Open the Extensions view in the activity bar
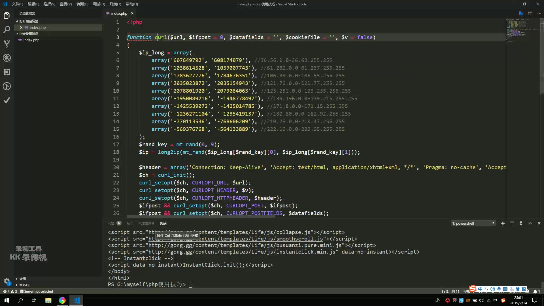Viewport: 544px width, 306px height. (7, 72)
